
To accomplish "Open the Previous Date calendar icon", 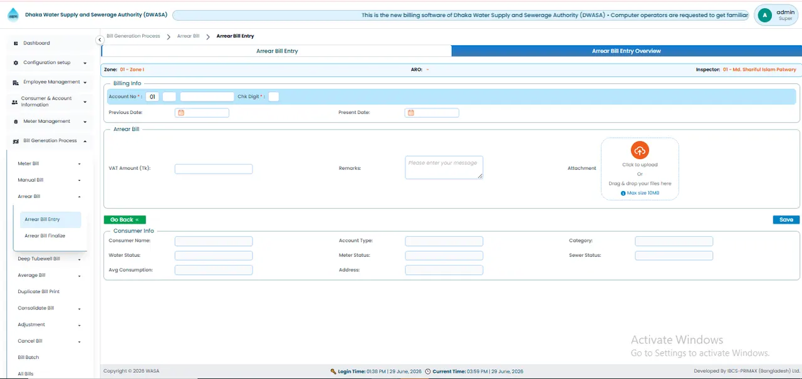I will pyautogui.click(x=180, y=113).
